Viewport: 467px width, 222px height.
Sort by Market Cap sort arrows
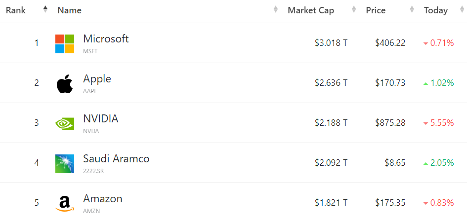[x=354, y=10]
